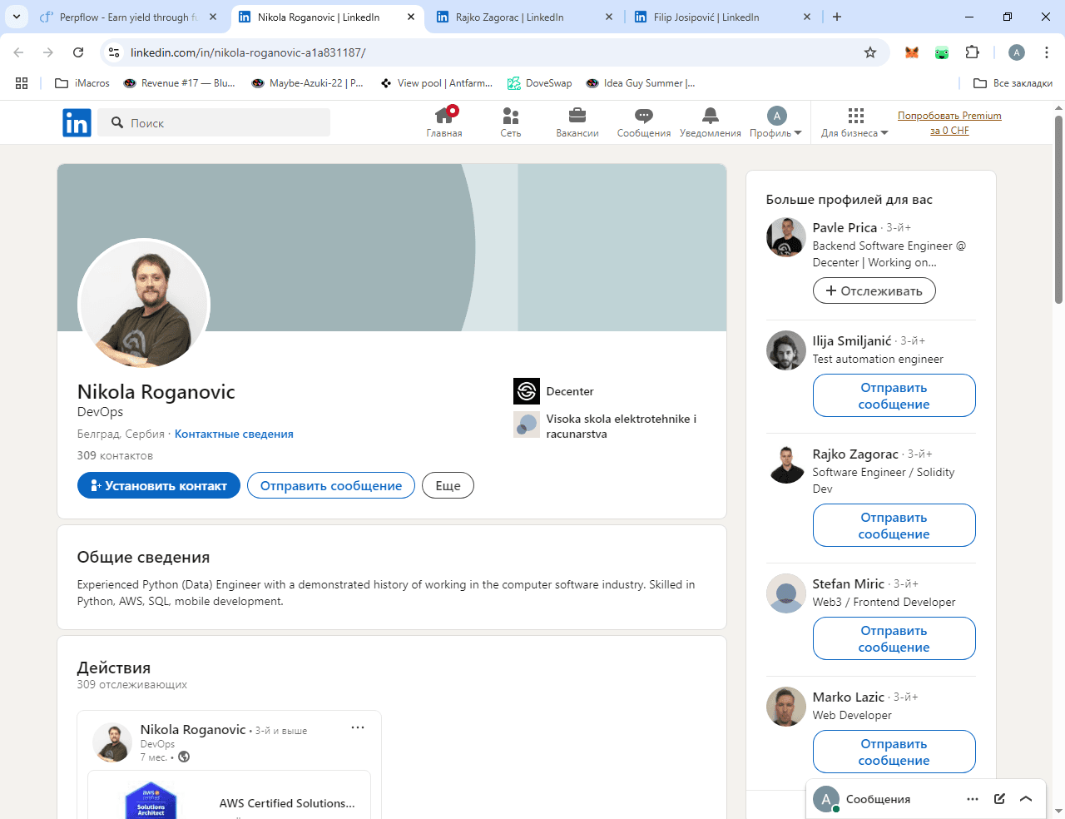The width and height of the screenshot is (1065, 819).
Task: Click the Установить контакт button
Action: 159,486
